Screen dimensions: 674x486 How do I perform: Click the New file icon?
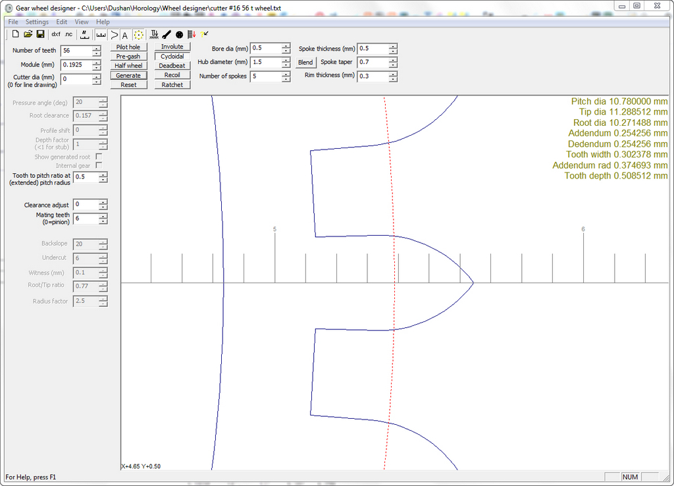pyautogui.click(x=16, y=34)
